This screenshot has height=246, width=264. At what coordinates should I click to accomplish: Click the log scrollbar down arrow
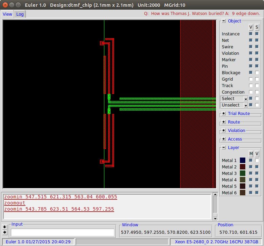[x=215, y=219]
